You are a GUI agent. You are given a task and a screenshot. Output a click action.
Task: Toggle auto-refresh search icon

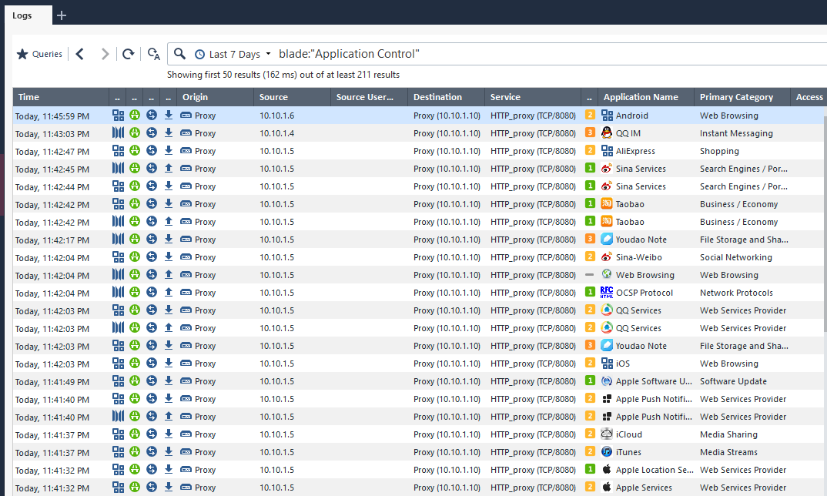point(153,54)
